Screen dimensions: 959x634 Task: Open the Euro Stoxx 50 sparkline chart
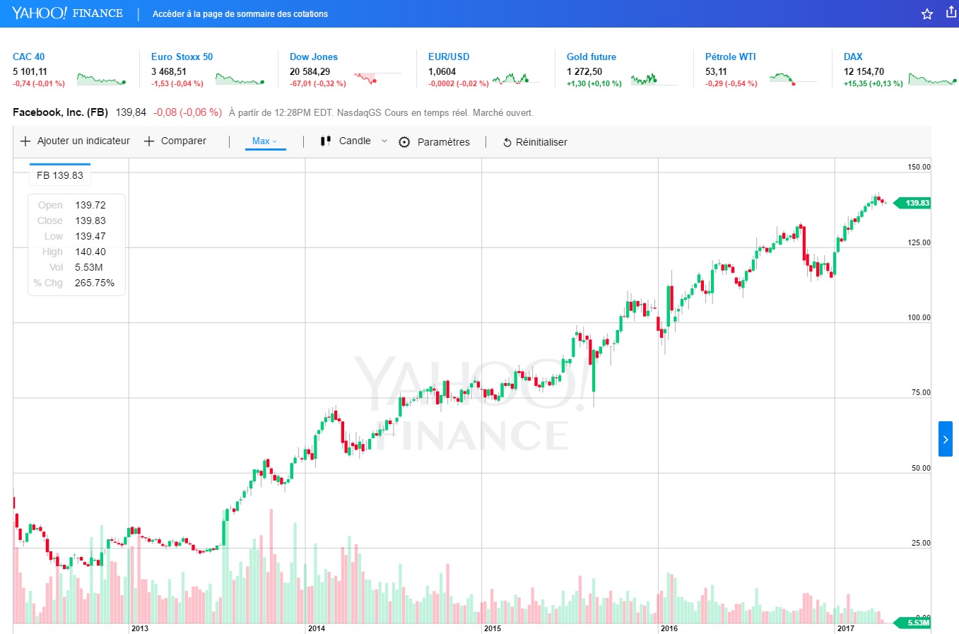240,78
